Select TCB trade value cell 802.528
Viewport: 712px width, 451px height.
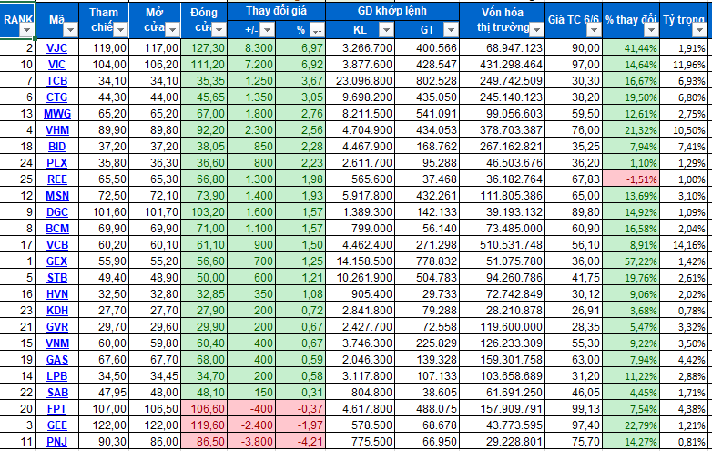[x=427, y=81]
